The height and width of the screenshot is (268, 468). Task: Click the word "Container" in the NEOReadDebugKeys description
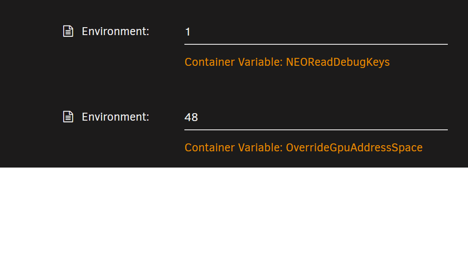210,62
